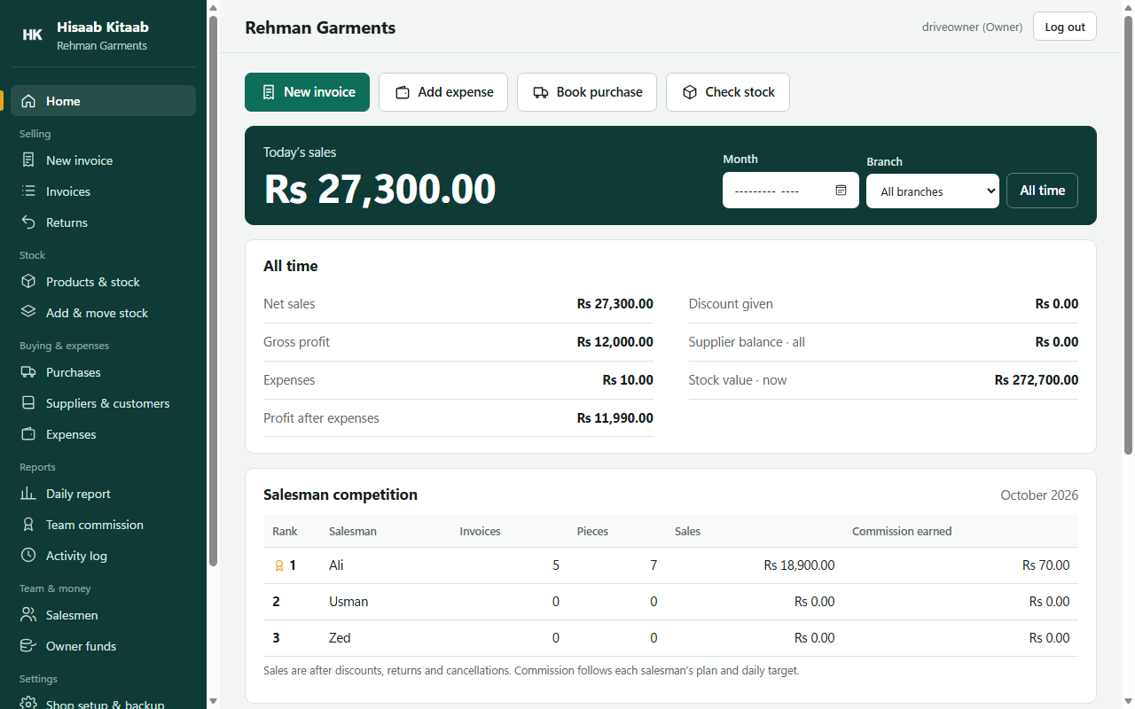This screenshot has width=1135, height=709.
Task: Click the Invoices list icon
Action: pos(29,191)
